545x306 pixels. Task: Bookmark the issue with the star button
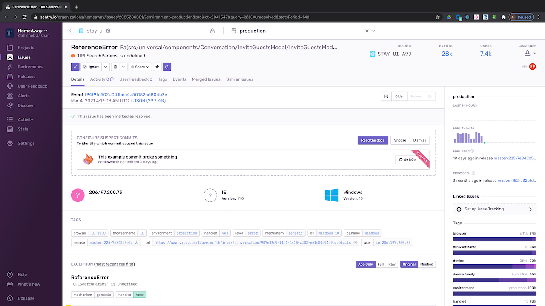157,67
